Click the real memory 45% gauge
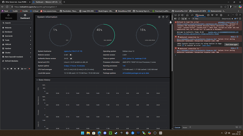Image resolution: width=243 pixels, height=136 pixels. [104, 35]
